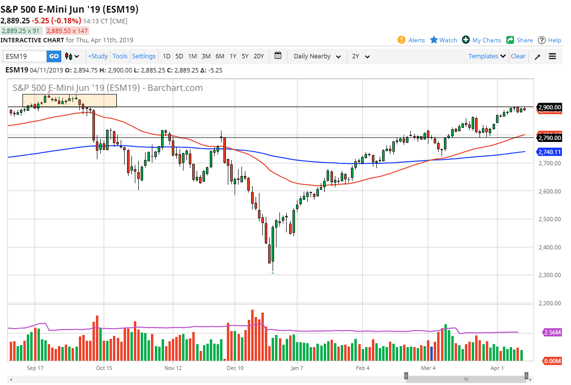
Task: Select the 6M time range
Action: [x=220, y=56]
